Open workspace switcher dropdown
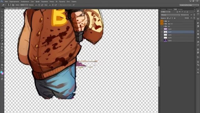 coord(189,5)
